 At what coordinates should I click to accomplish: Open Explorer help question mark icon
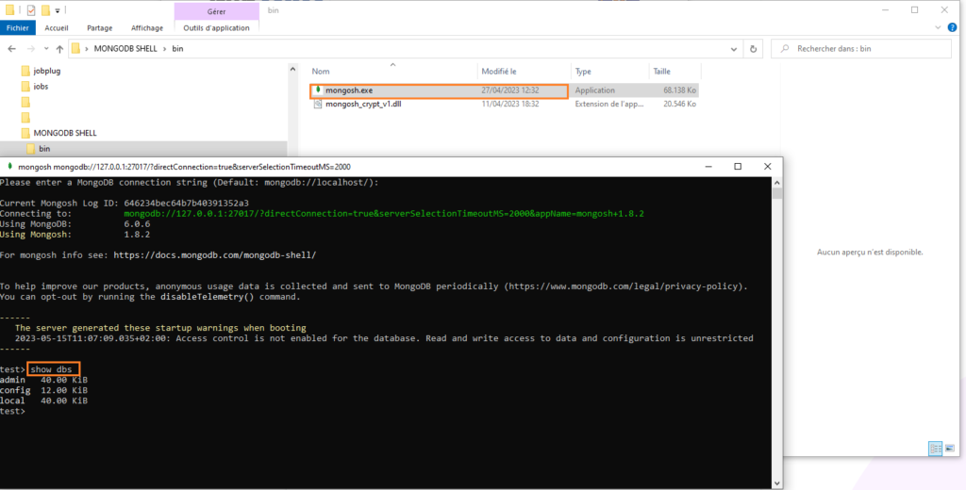[954, 27]
